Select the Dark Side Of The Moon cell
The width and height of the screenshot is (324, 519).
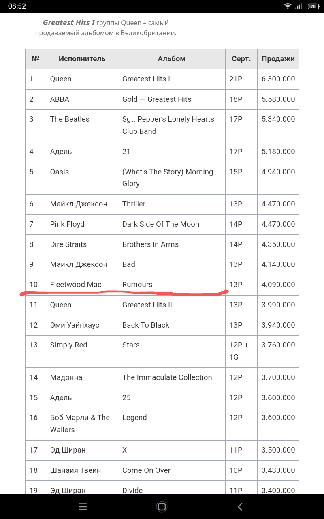click(x=172, y=224)
